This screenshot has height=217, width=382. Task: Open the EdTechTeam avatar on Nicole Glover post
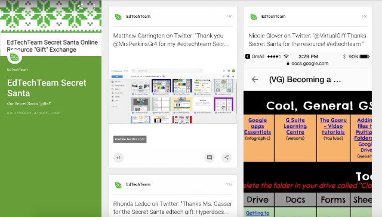tap(254, 17)
